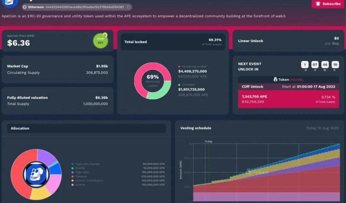Click the Ethereum contract address text
This screenshot has height=203, width=346.
tap(85, 7)
